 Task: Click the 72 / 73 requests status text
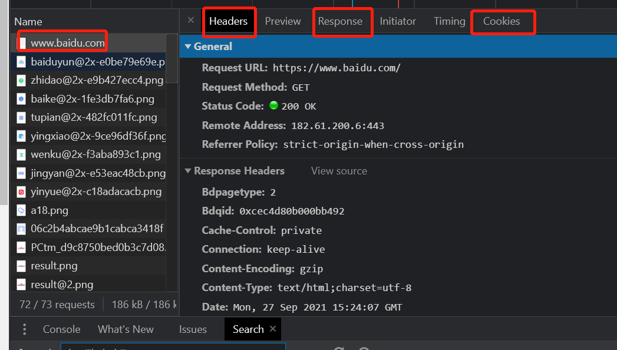57,305
